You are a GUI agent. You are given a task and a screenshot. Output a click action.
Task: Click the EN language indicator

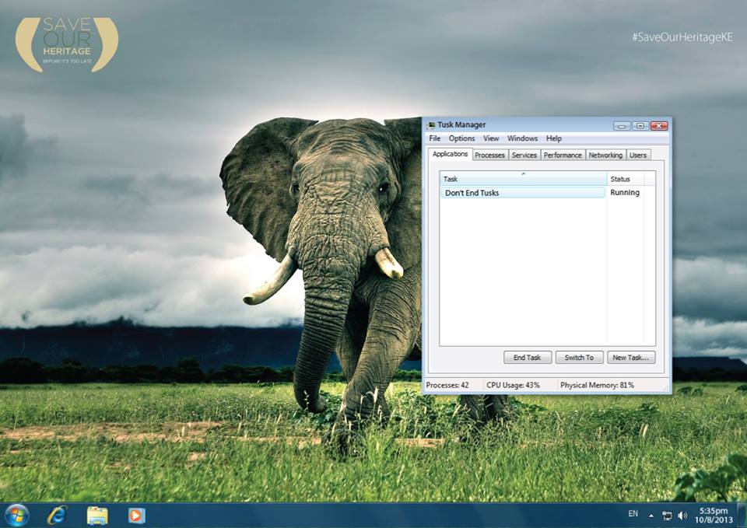click(x=633, y=514)
